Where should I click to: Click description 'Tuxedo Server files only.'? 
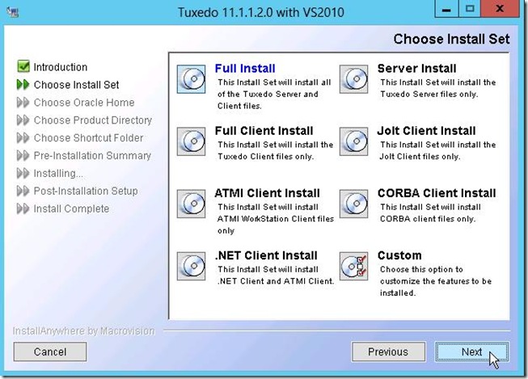[429, 95]
